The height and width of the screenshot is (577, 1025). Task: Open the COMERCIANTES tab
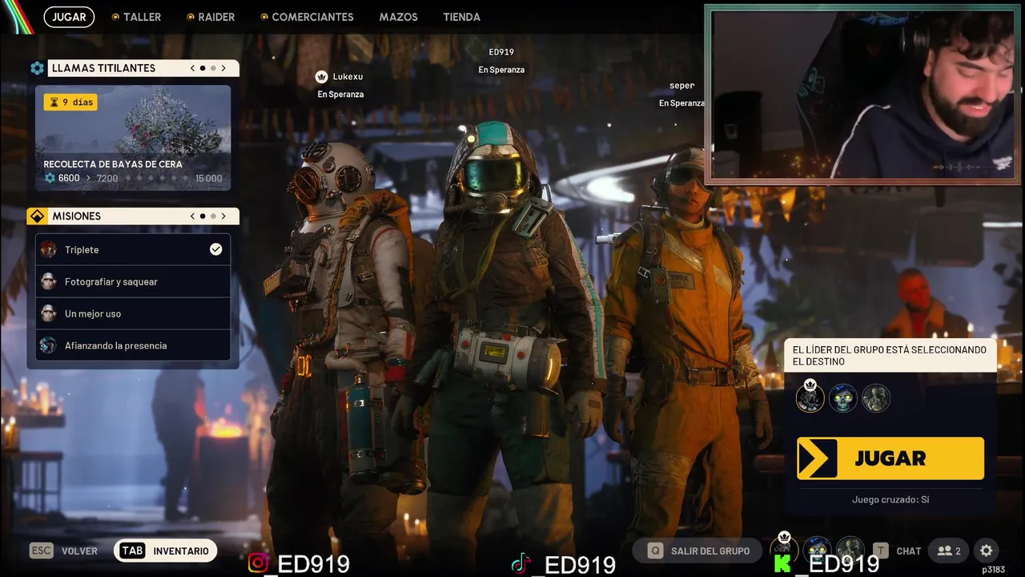[307, 17]
